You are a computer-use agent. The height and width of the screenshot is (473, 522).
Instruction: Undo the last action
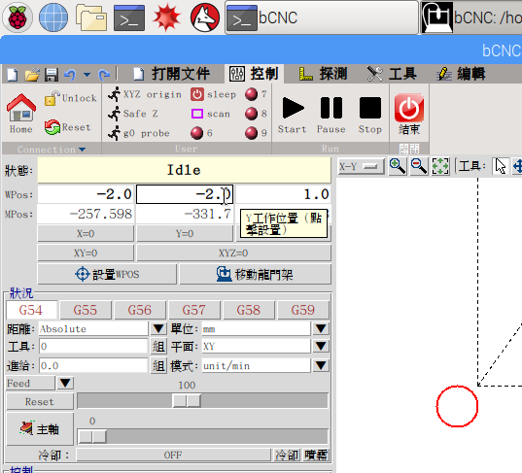click(70, 74)
